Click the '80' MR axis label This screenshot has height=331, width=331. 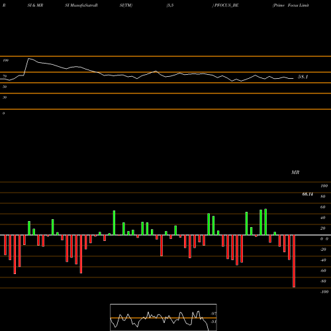point(323,197)
